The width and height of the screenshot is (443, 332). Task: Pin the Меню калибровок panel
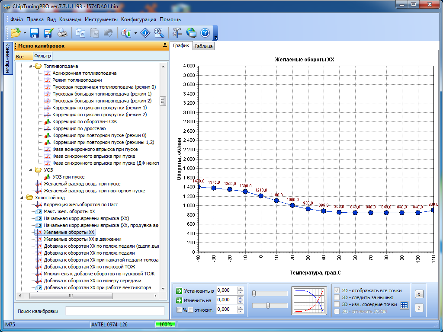164,46
